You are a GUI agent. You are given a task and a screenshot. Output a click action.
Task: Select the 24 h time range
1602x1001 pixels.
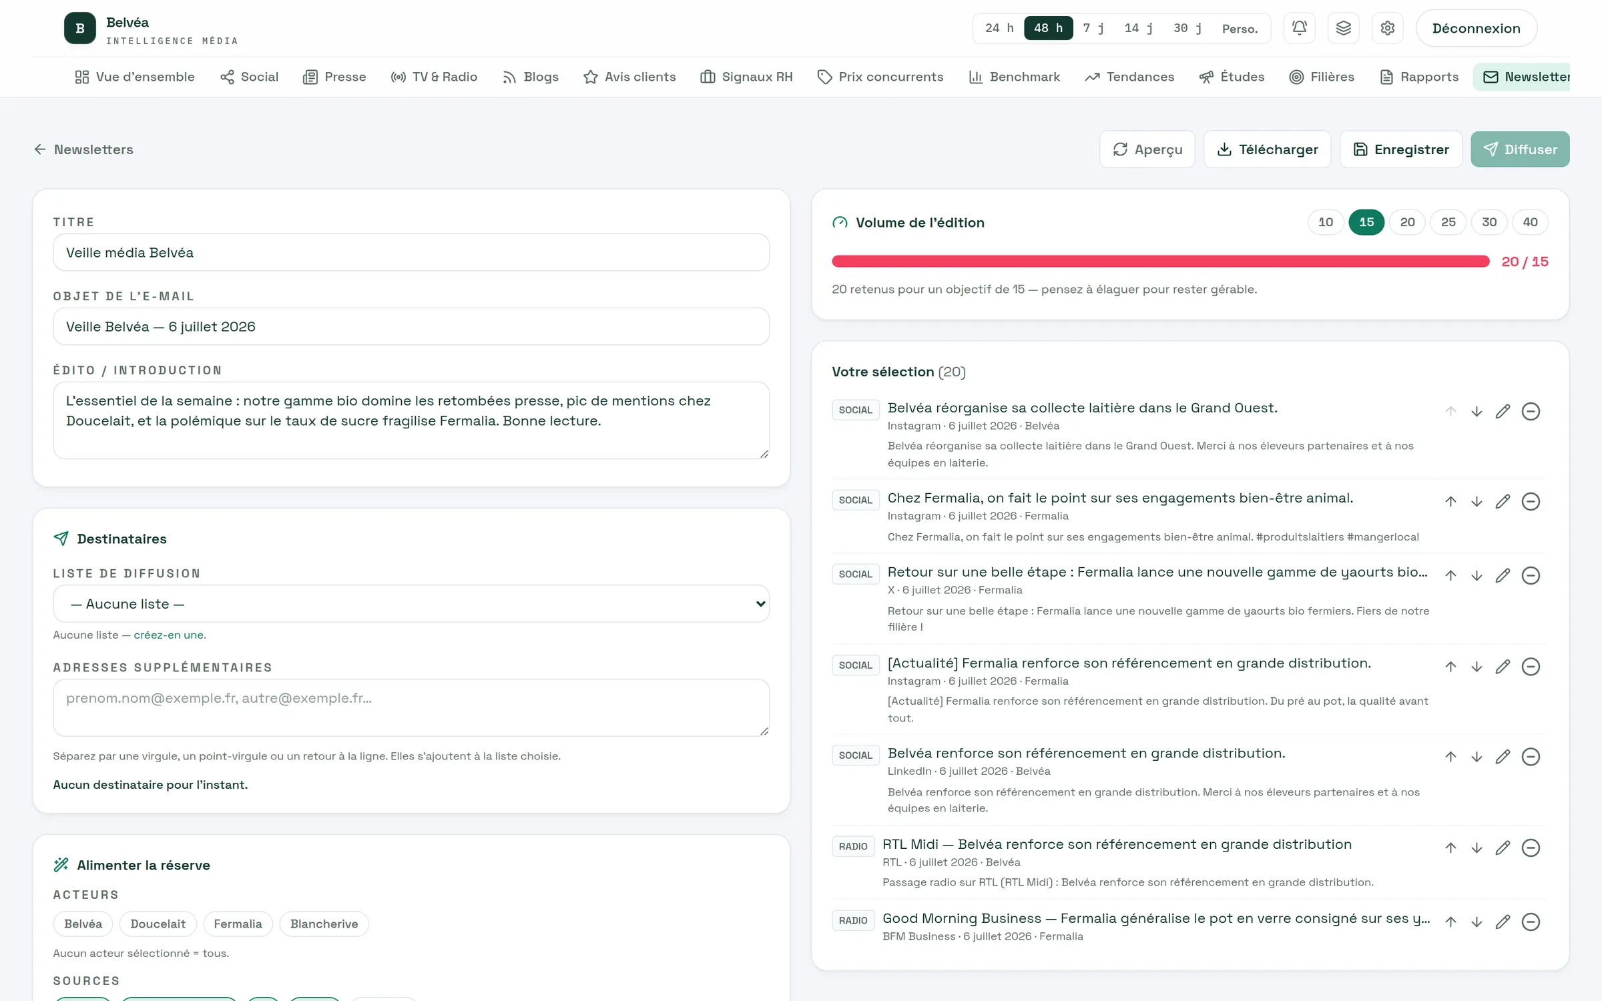999,28
